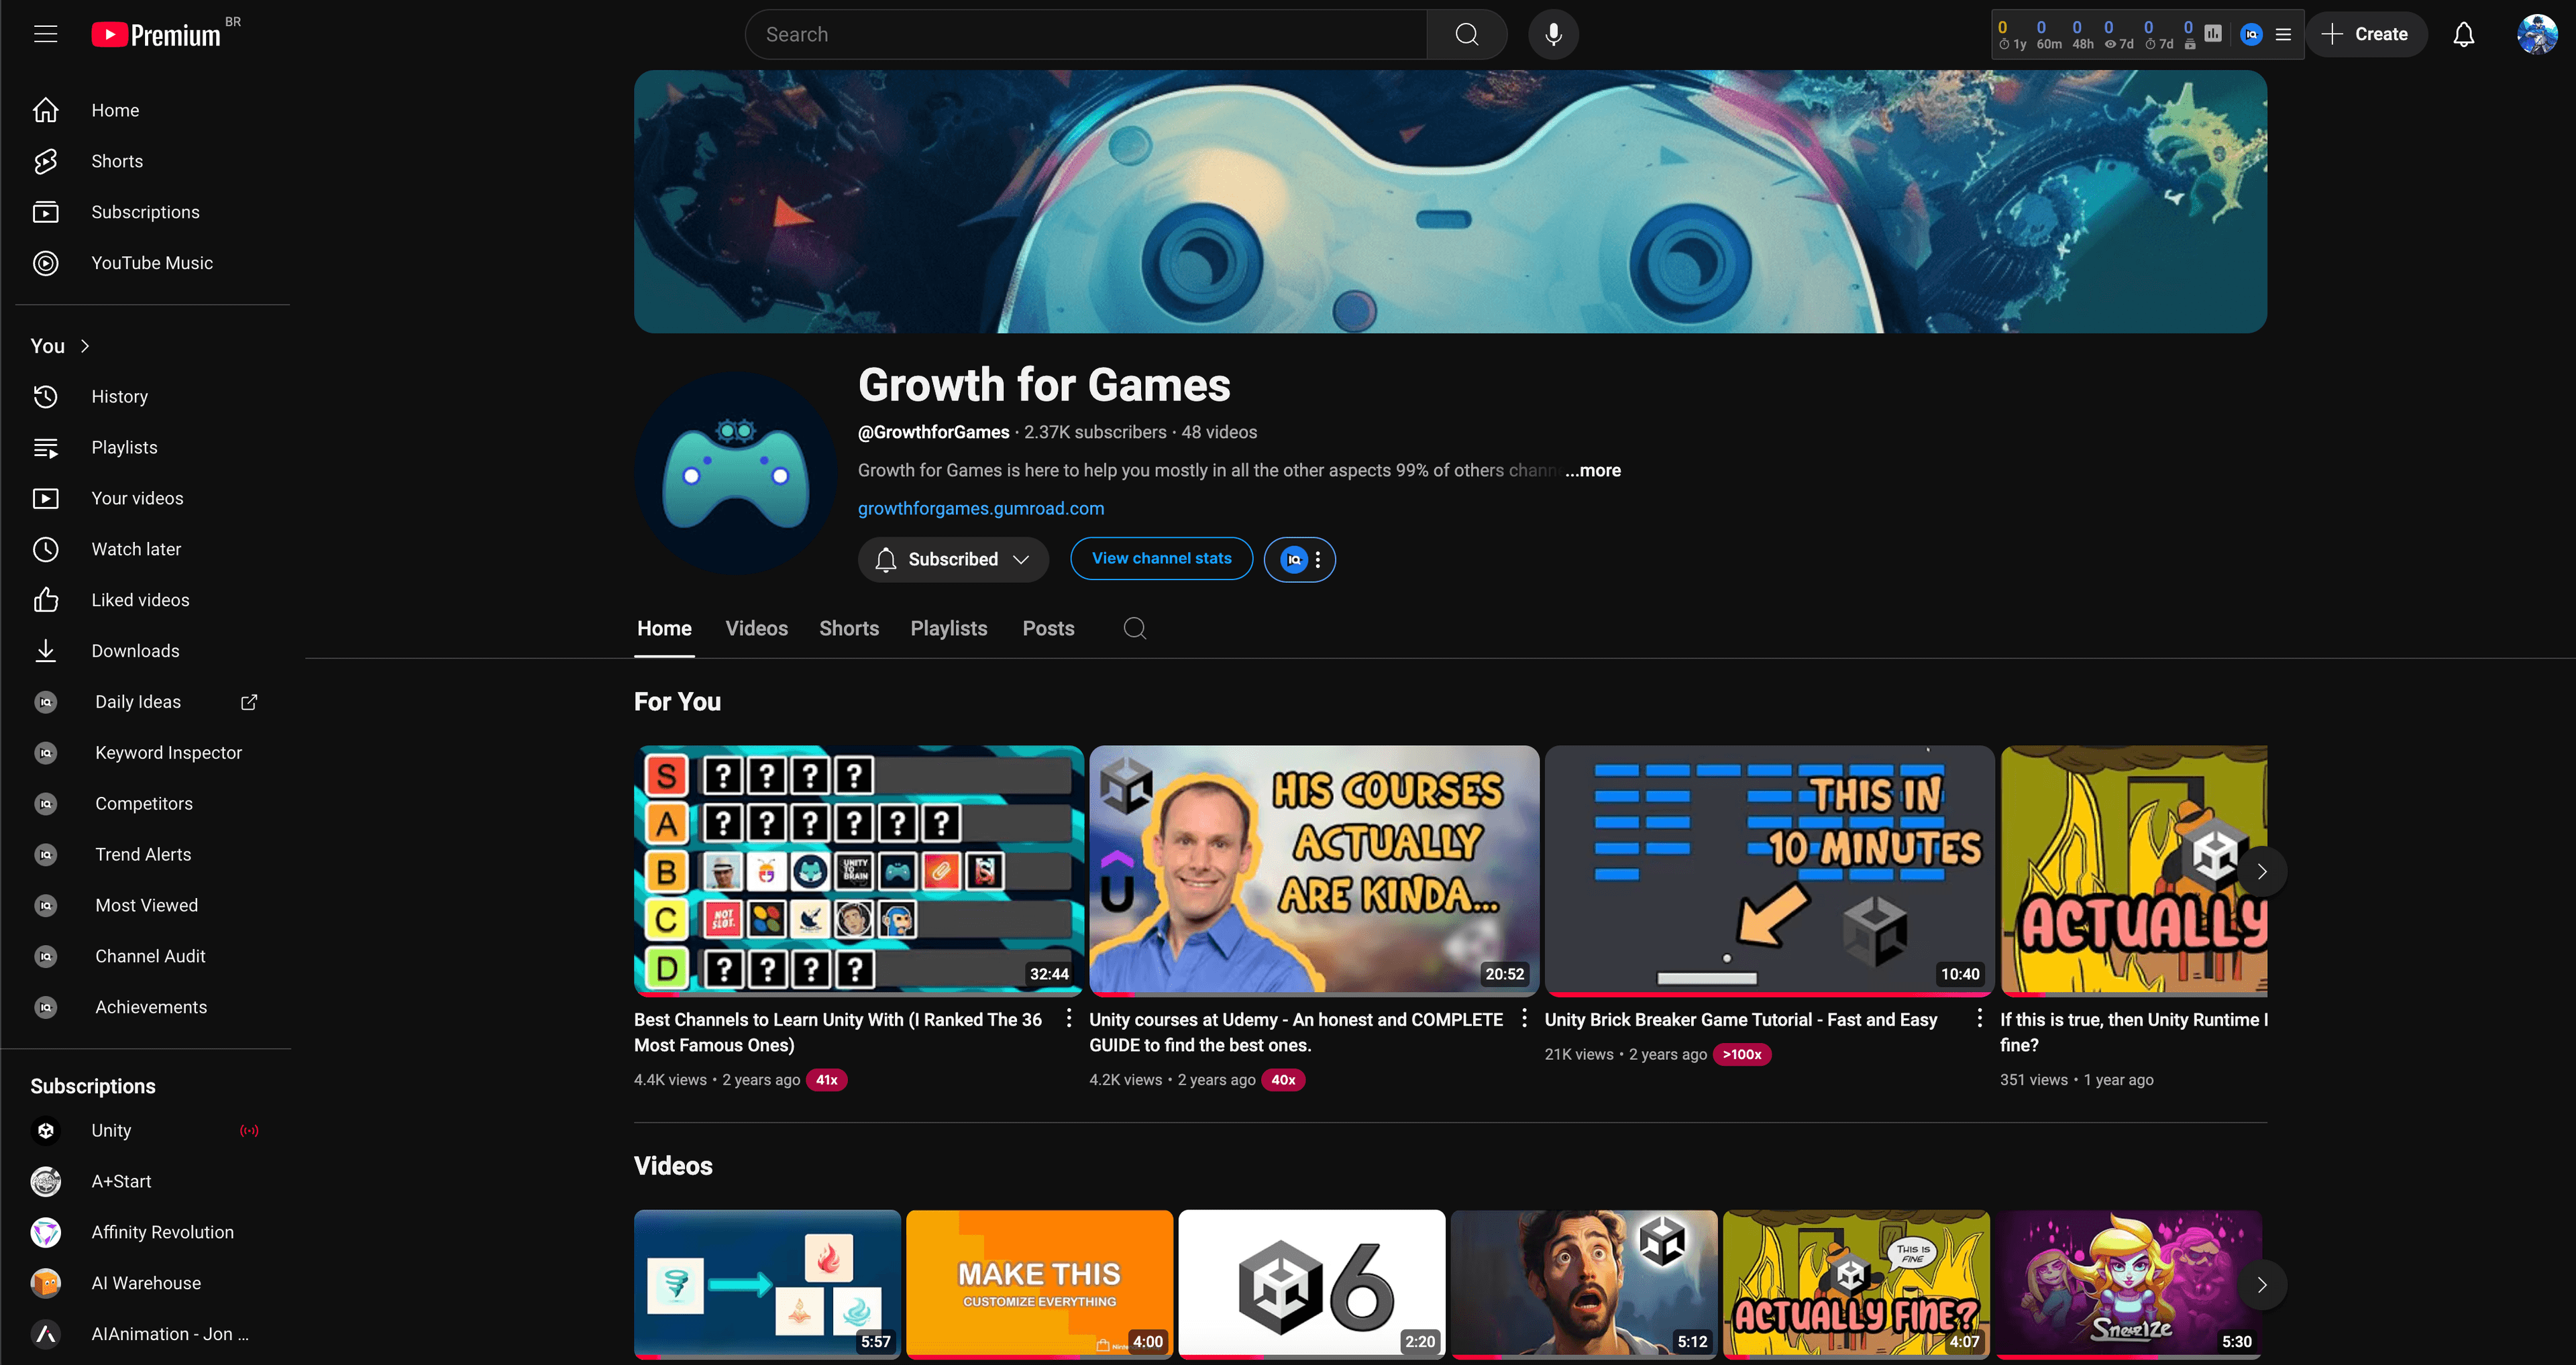
Task: Open the S-tier ranking video thumbnail
Action: click(858, 870)
